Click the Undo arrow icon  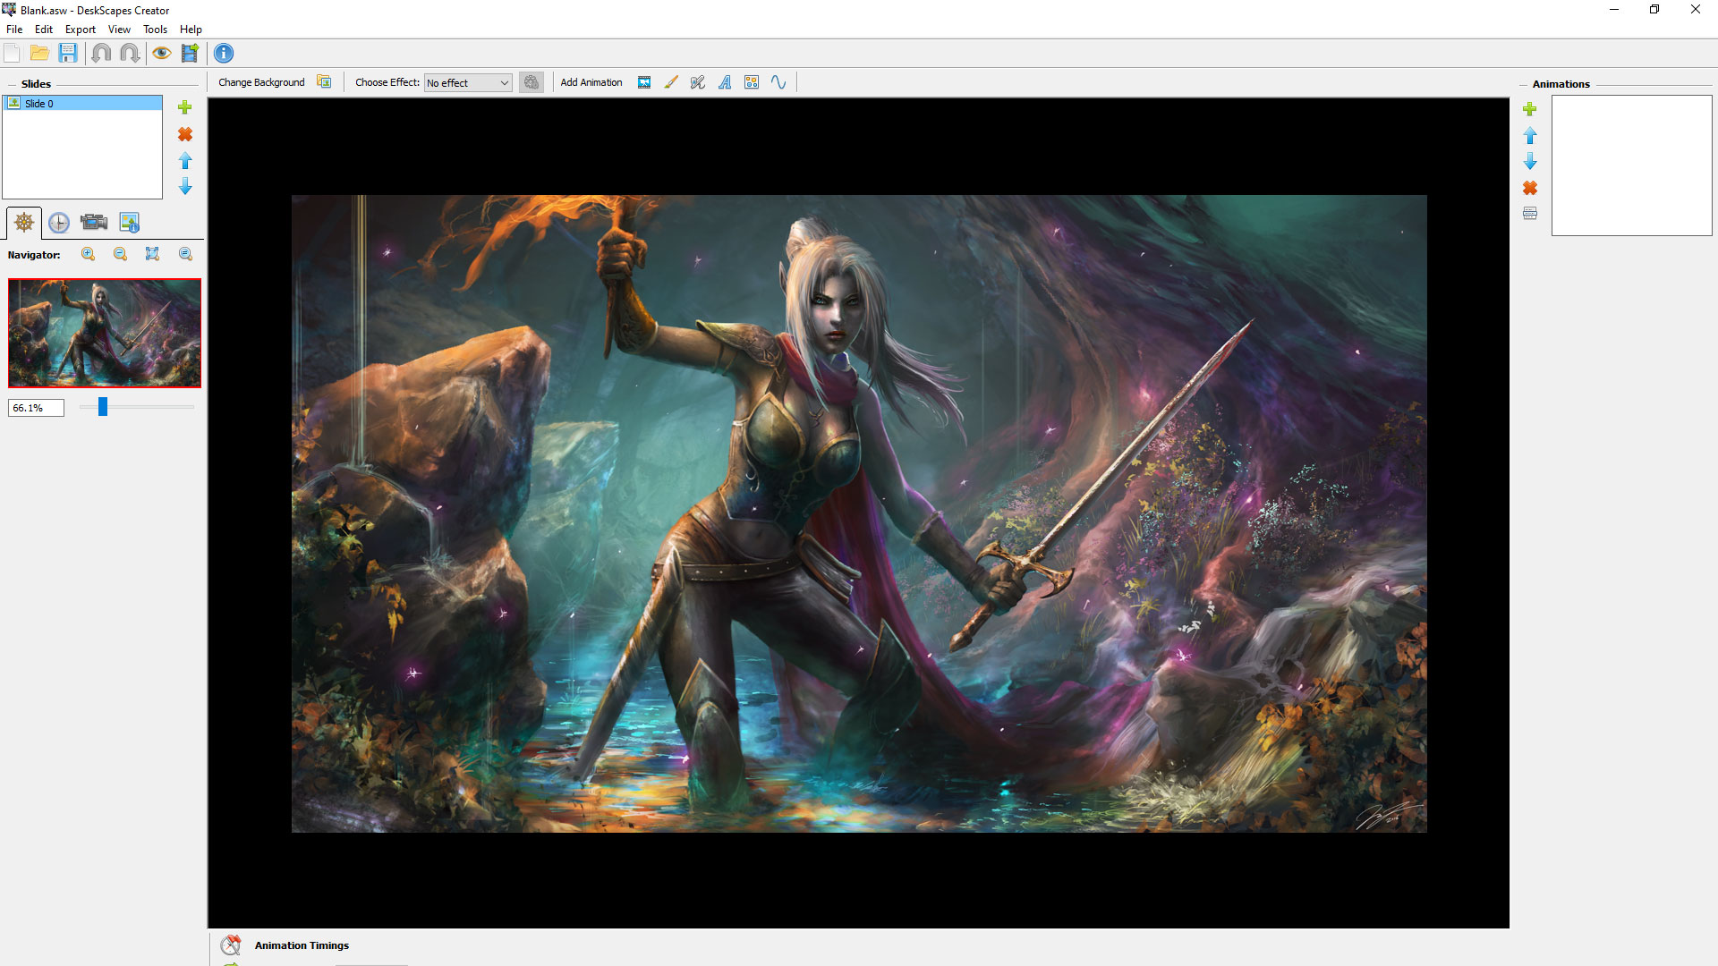101,54
